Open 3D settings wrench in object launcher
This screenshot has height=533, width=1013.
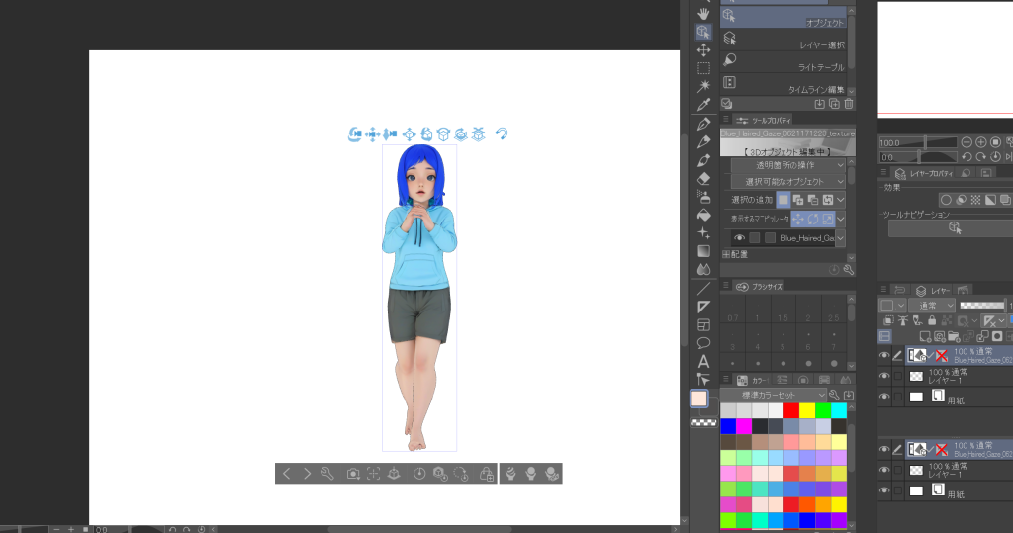tap(326, 474)
